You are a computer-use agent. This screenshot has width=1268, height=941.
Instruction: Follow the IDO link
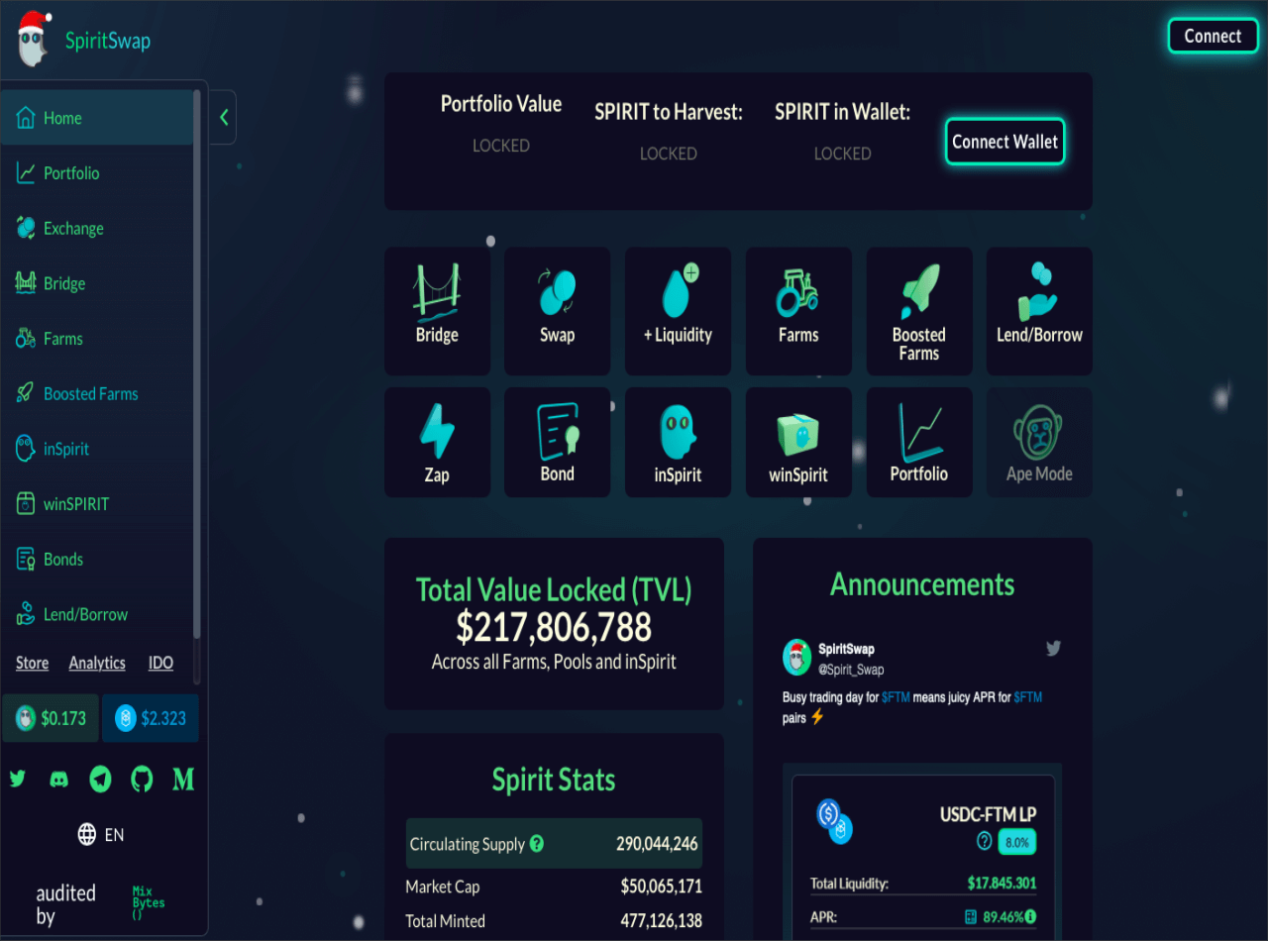pyautogui.click(x=160, y=664)
